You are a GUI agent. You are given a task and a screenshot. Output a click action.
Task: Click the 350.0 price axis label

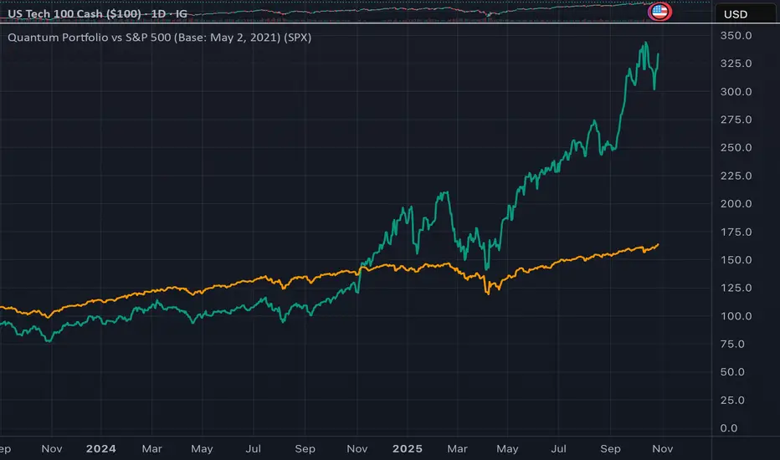pyautogui.click(x=736, y=35)
